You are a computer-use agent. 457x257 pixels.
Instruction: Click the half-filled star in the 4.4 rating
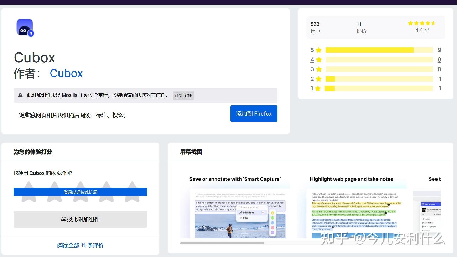point(433,23)
